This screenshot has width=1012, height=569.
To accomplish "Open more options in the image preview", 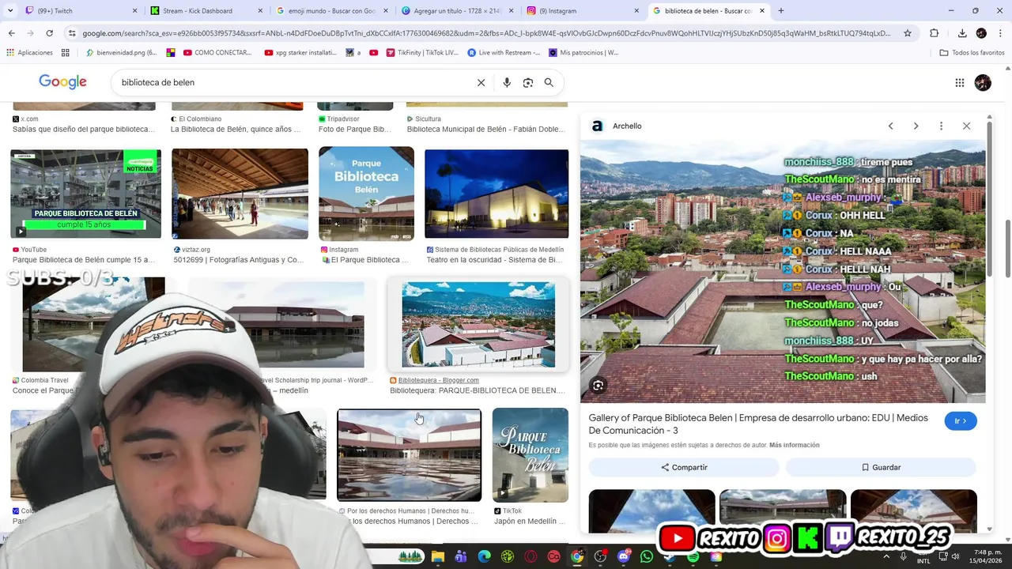I will pyautogui.click(x=941, y=126).
